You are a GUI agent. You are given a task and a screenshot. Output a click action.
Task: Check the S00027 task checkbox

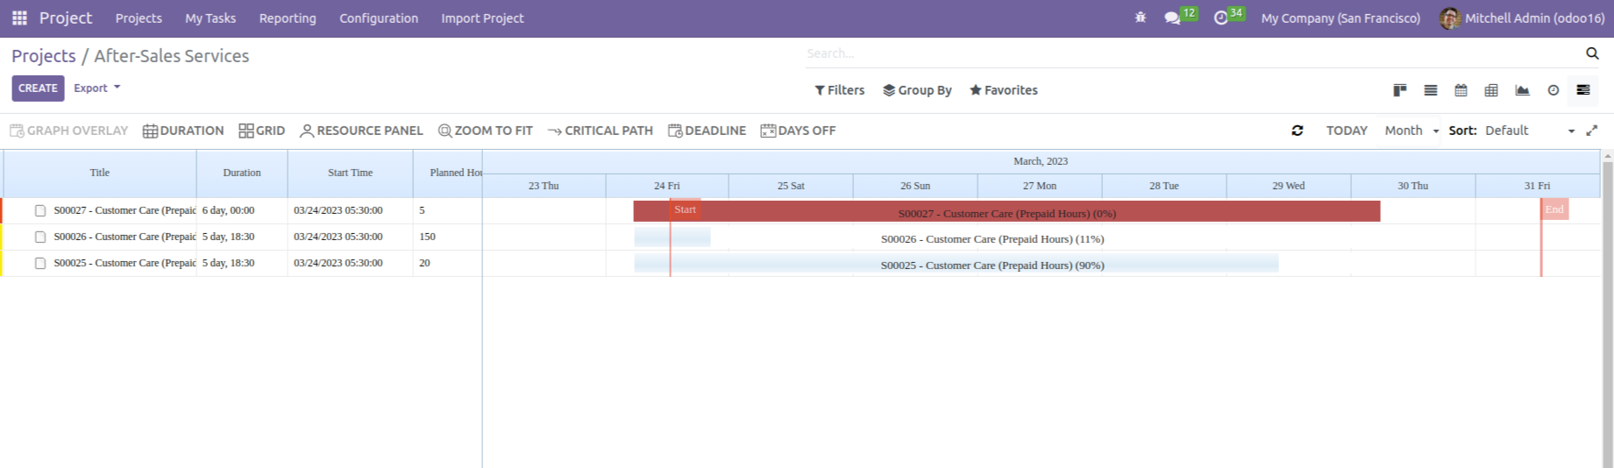point(40,211)
